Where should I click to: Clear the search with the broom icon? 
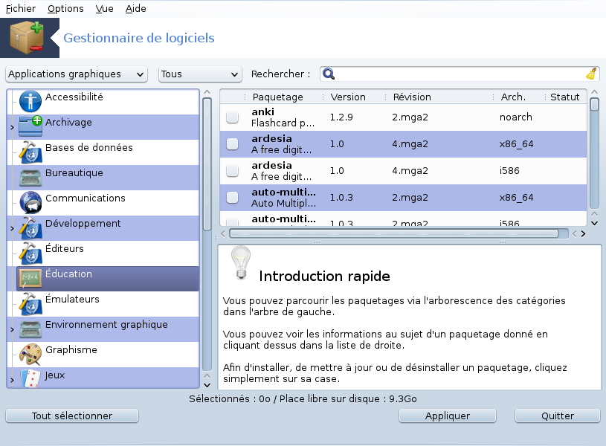coord(591,74)
